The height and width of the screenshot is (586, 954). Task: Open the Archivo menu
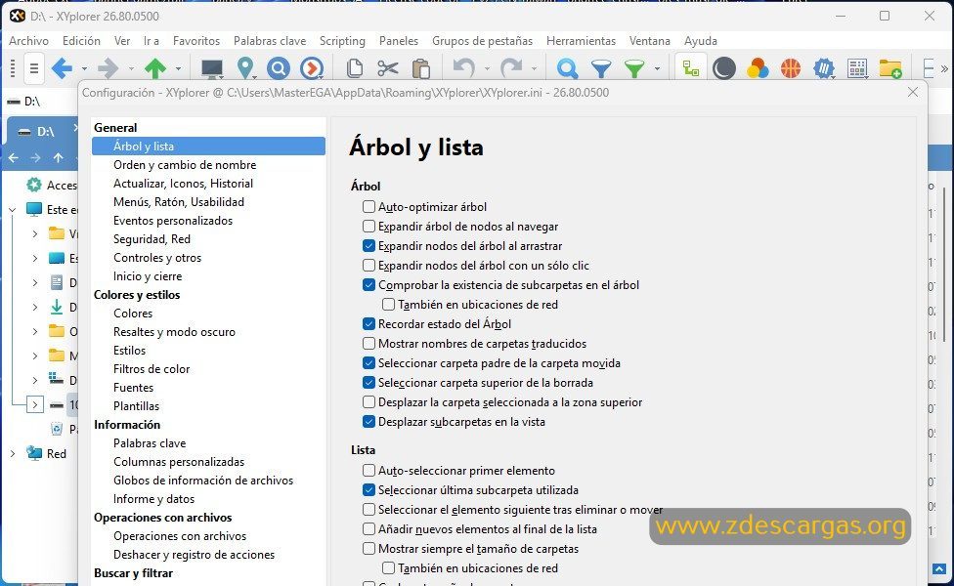click(x=28, y=41)
